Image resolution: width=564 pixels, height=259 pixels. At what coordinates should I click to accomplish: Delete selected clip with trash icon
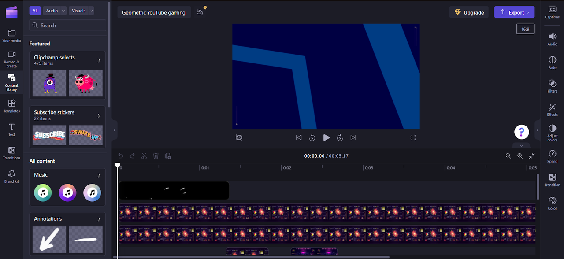click(x=156, y=156)
